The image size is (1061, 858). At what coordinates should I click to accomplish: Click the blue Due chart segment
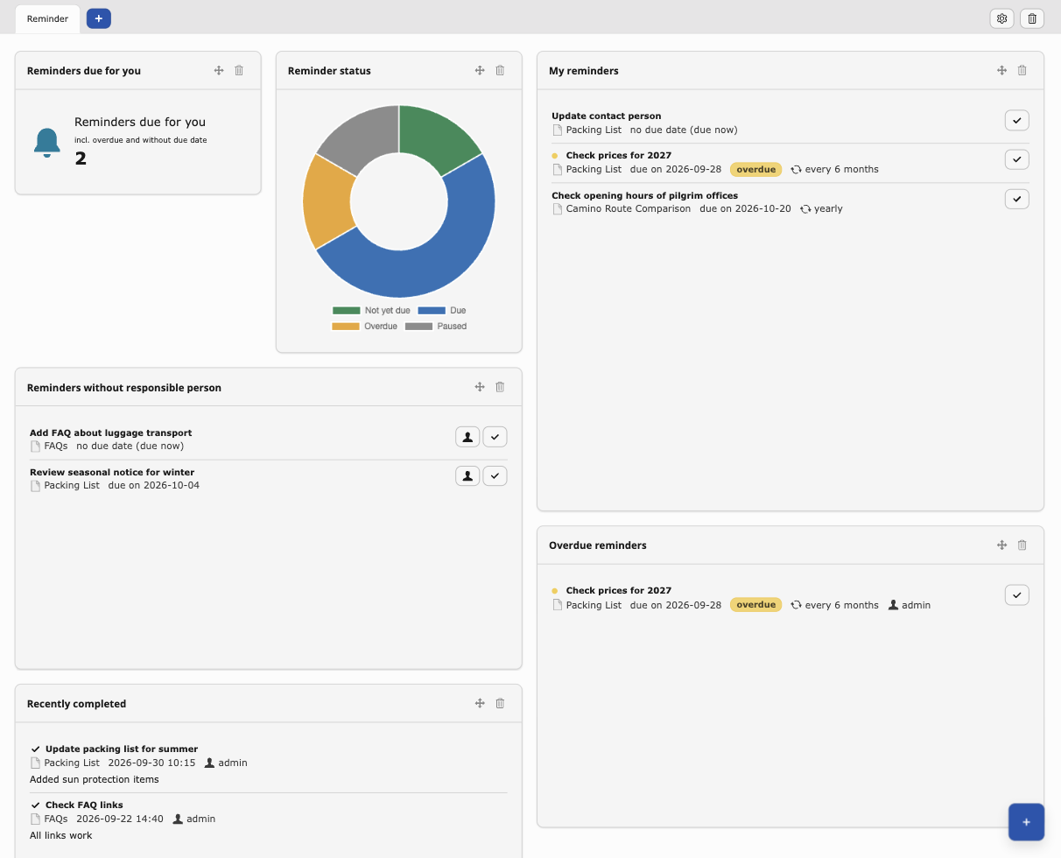click(x=438, y=263)
